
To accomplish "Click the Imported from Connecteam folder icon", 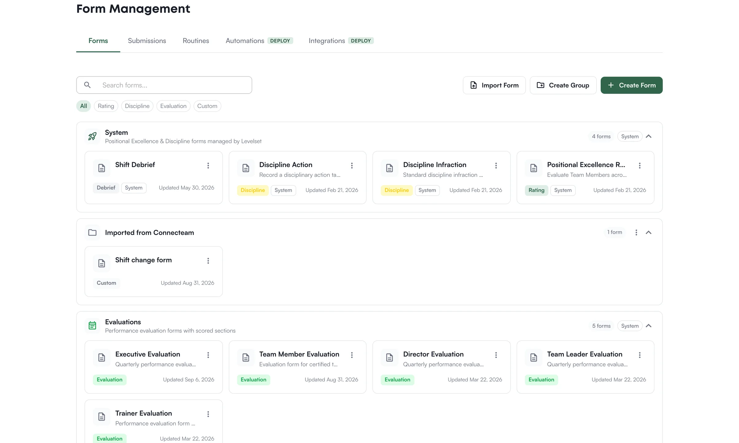I will [x=92, y=233].
